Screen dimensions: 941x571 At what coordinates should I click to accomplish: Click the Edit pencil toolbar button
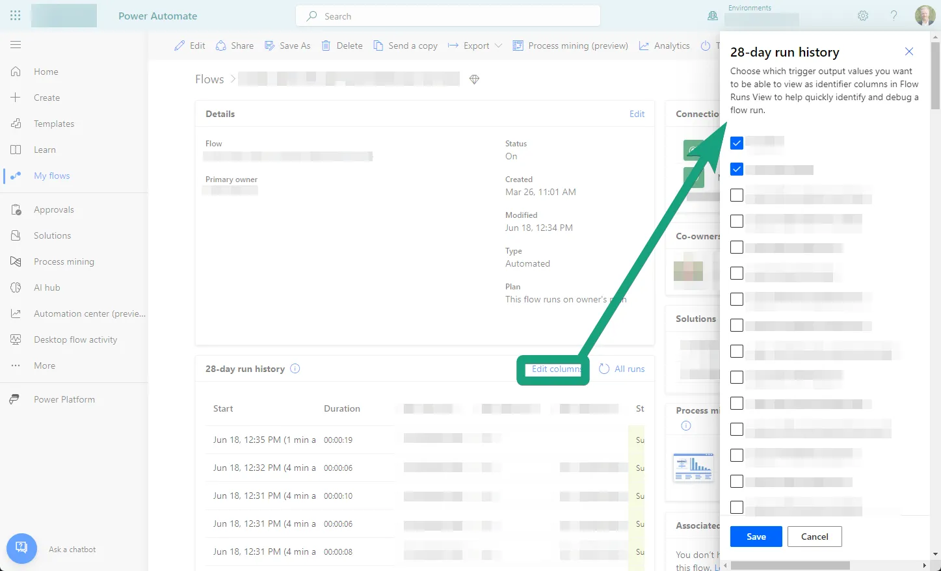coord(190,46)
